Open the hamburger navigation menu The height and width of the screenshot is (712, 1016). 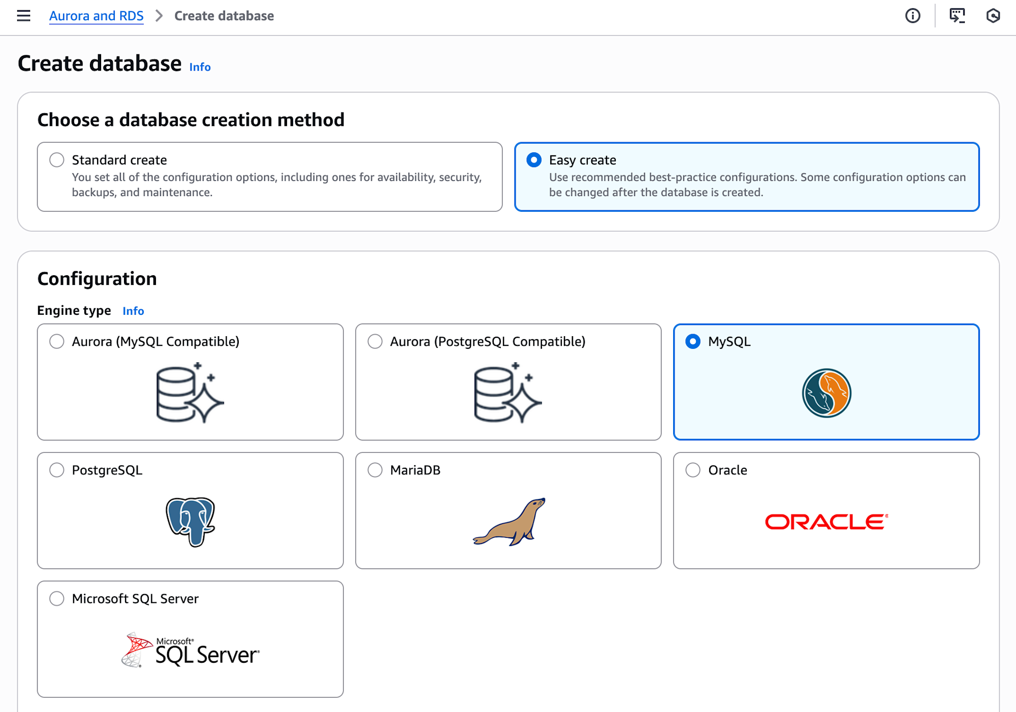click(23, 16)
